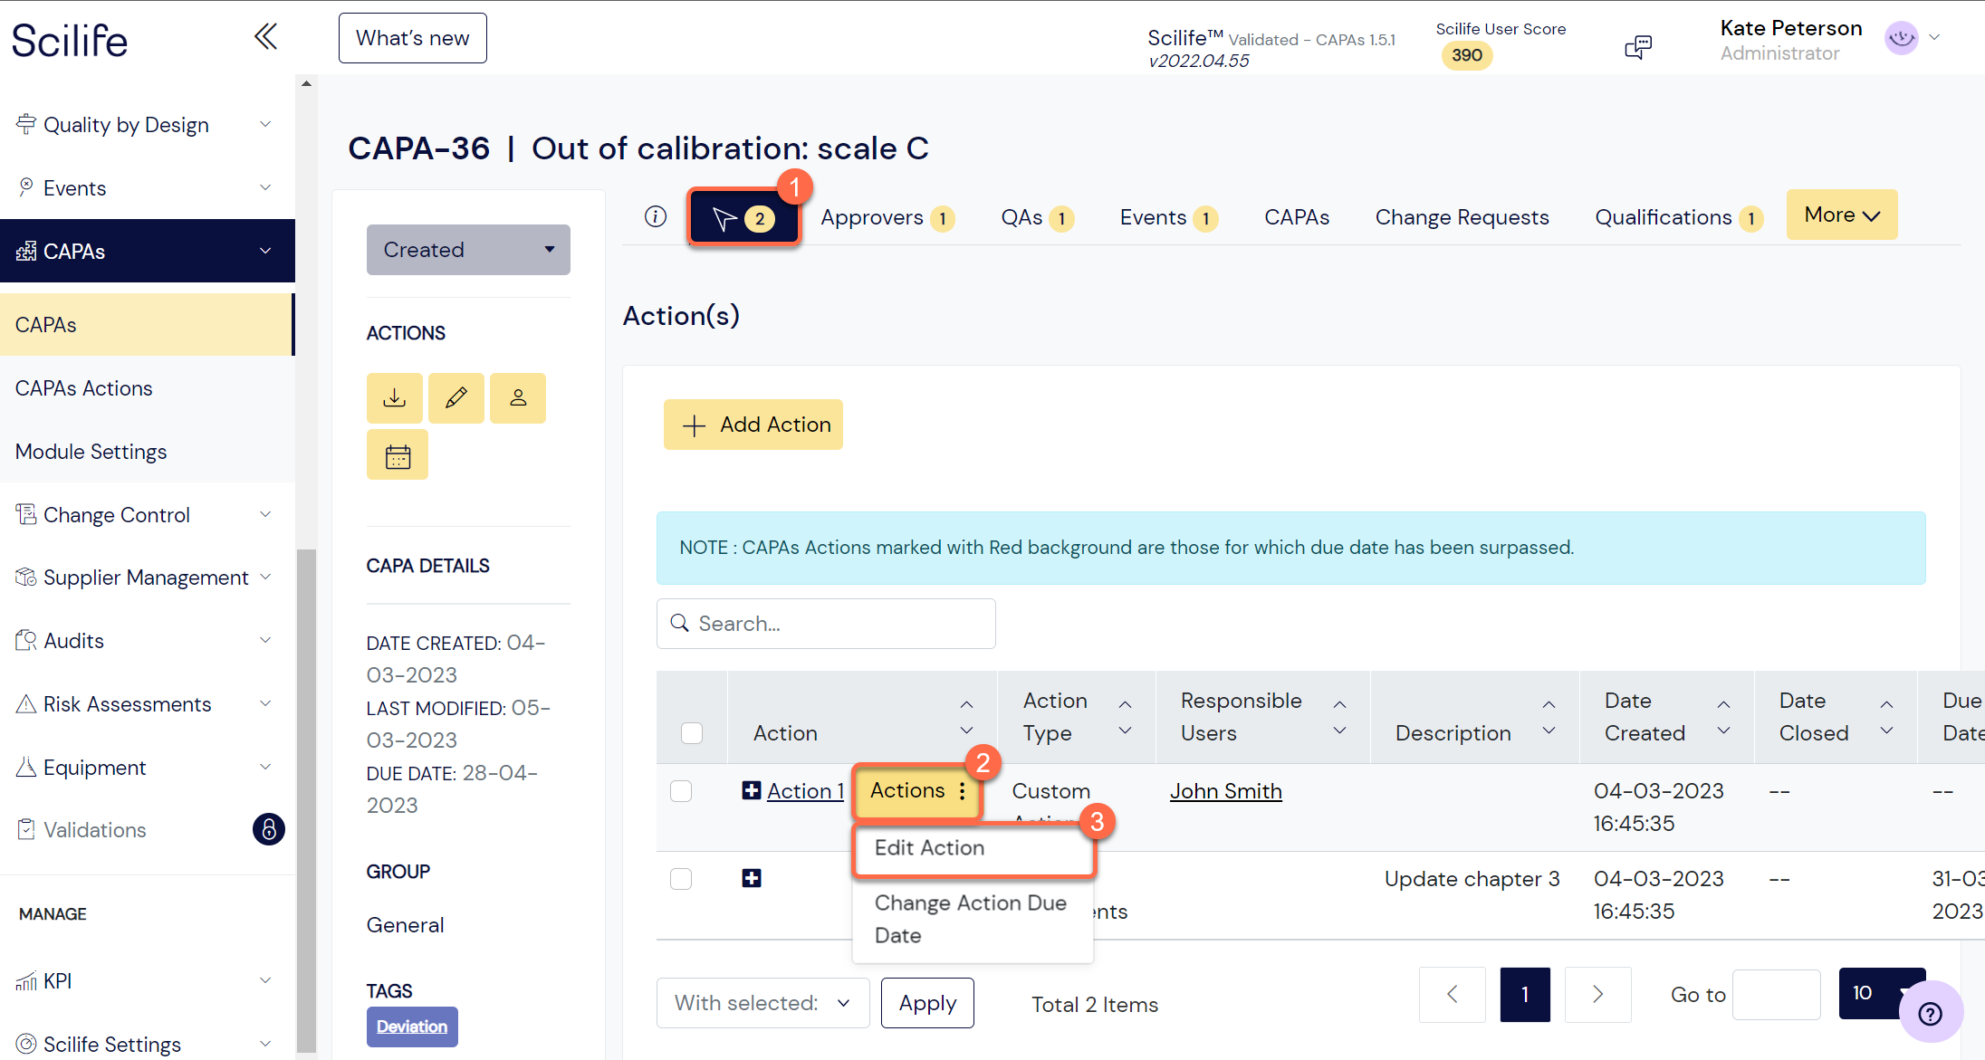Click the pencil edit icon
Screen dimensions: 1985x1060
456,398
